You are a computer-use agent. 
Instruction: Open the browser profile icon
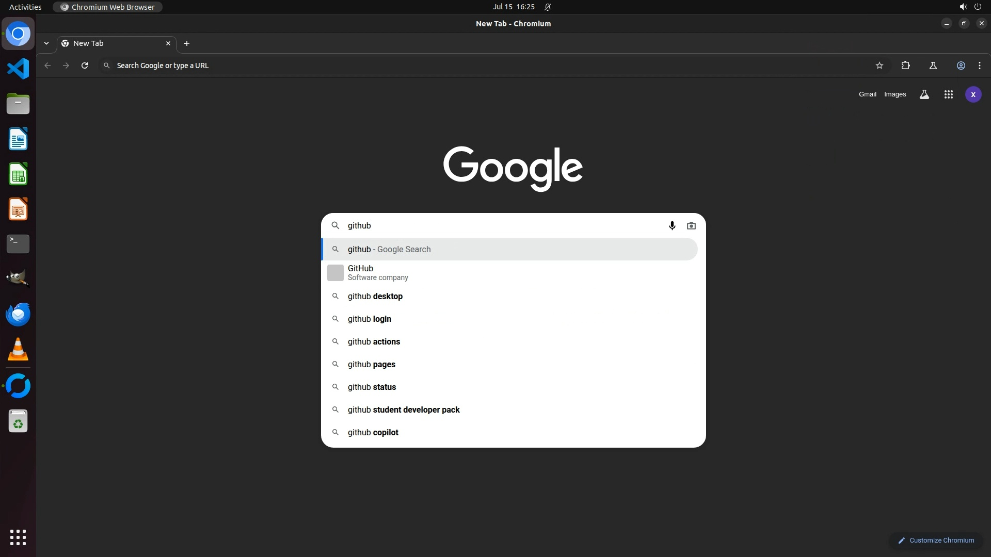point(961,65)
